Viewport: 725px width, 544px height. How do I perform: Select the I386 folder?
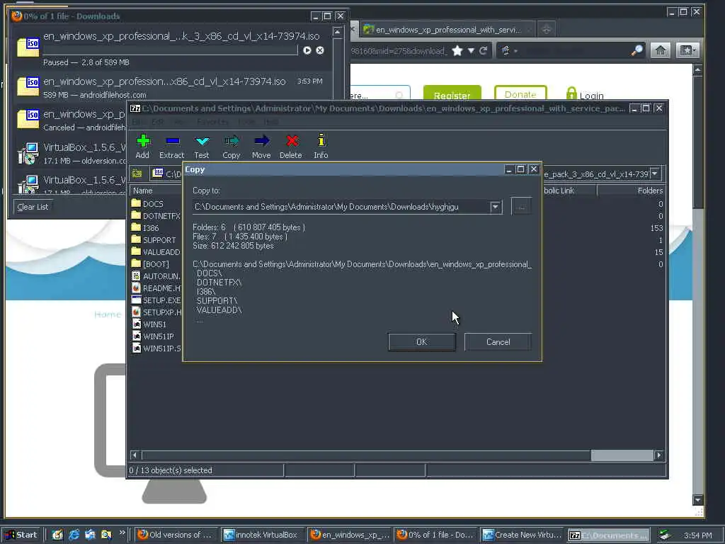pos(145,228)
